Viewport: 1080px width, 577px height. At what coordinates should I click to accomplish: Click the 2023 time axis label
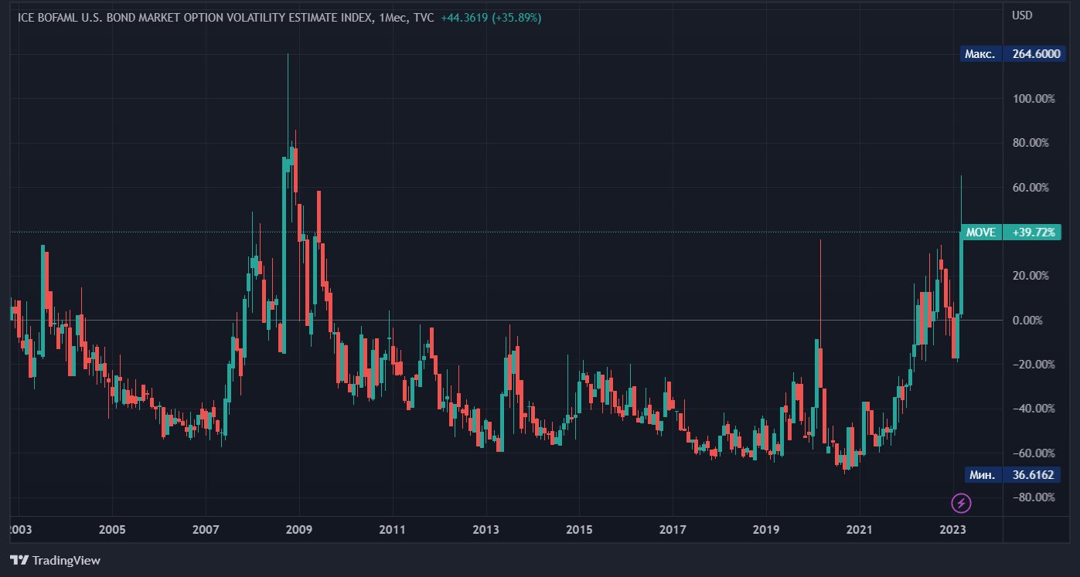[x=952, y=530]
